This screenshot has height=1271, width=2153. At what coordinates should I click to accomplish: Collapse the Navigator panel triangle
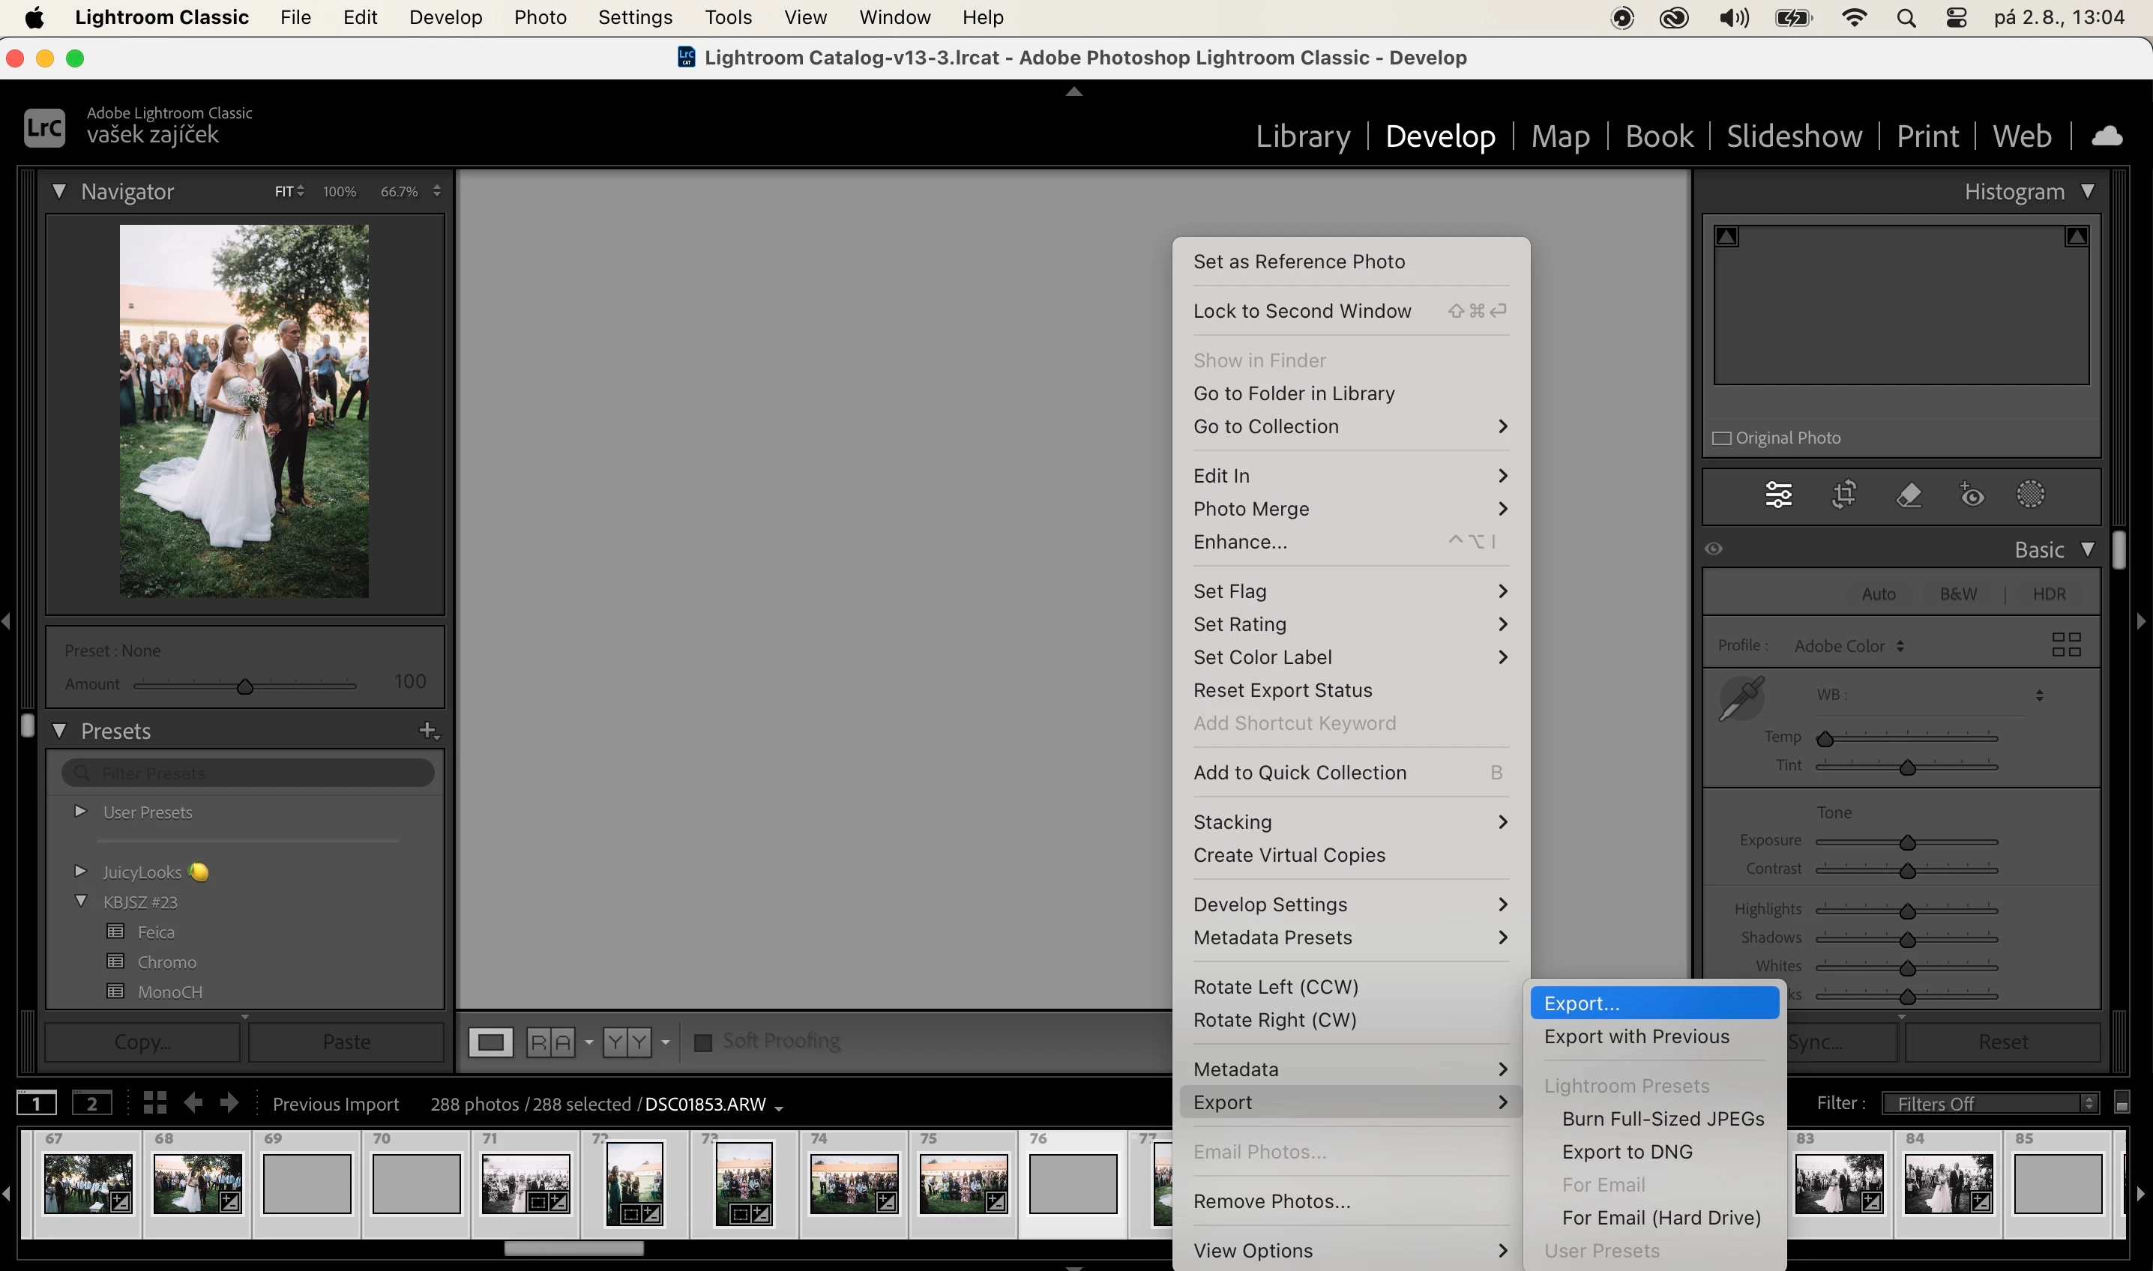tap(59, 191)
